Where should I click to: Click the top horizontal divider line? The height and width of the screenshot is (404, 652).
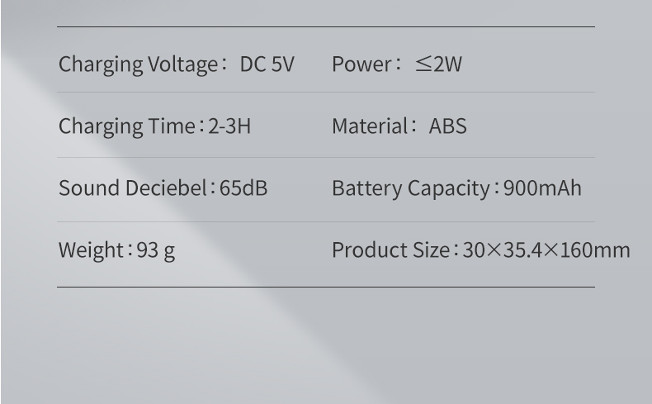[325, 27]
